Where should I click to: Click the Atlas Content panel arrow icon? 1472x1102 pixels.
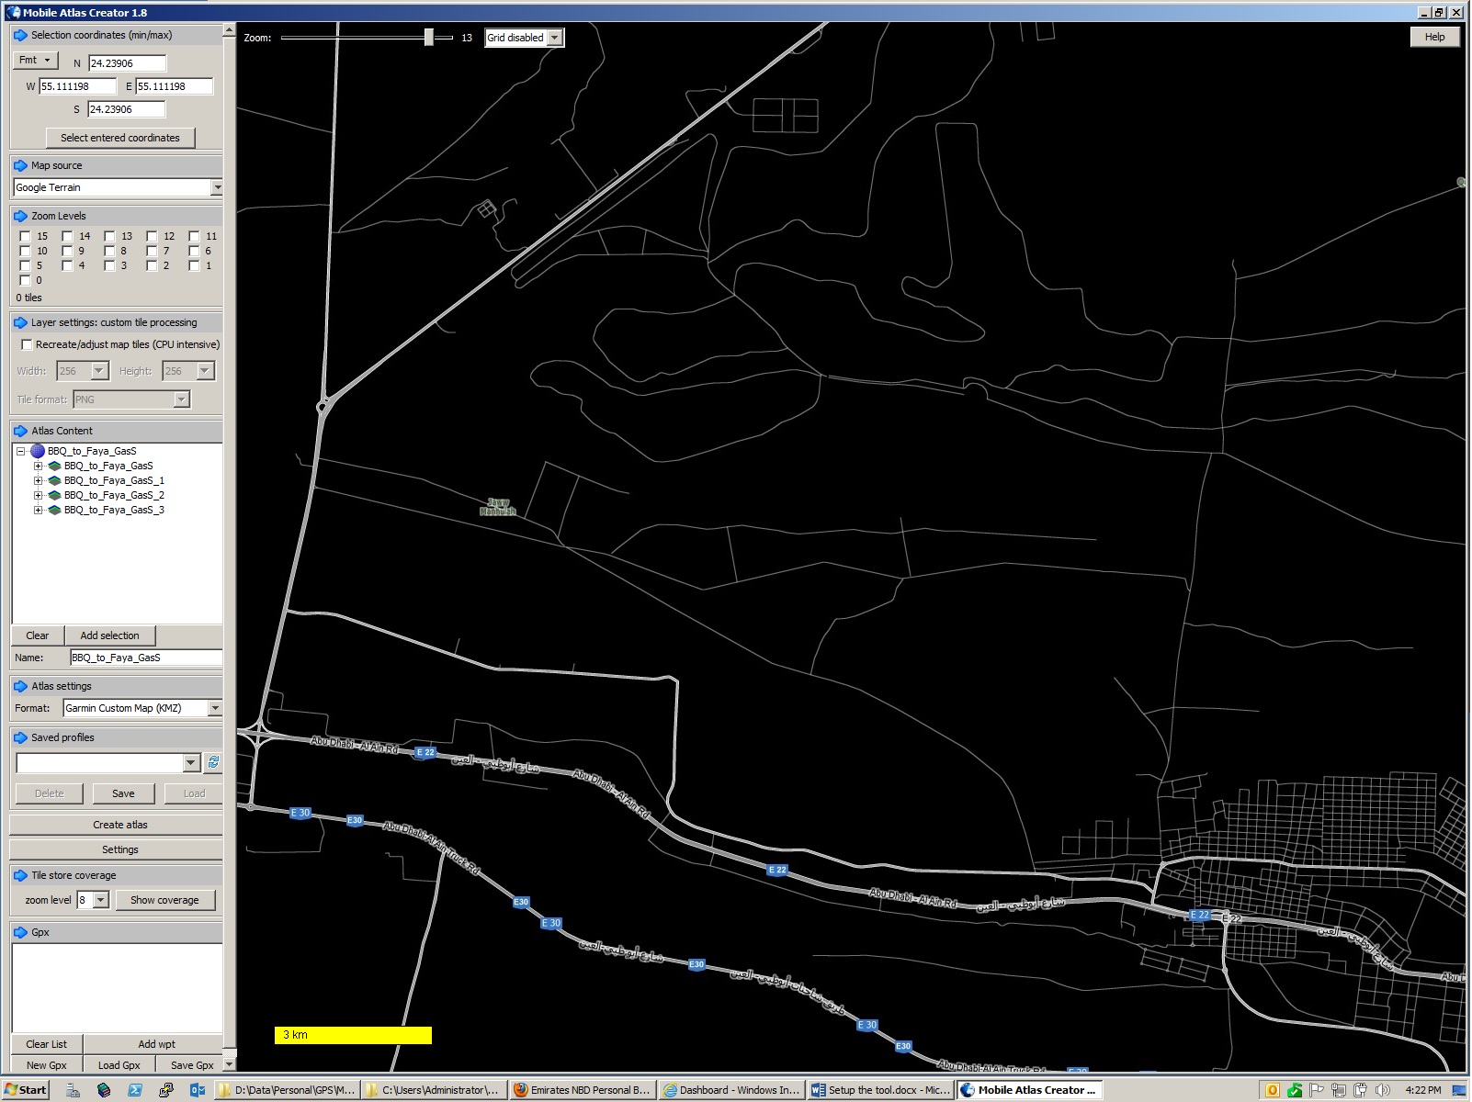tap(20, 431)
